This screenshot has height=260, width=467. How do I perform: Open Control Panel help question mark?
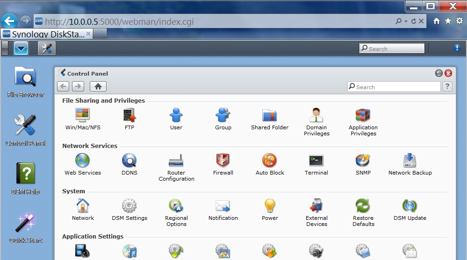click(447, 86)
